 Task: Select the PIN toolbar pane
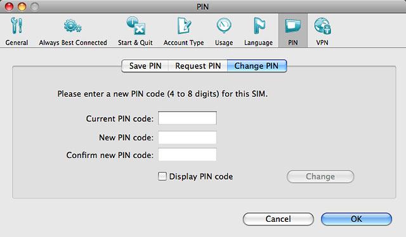pyautogui.click(x=293, y=30)
